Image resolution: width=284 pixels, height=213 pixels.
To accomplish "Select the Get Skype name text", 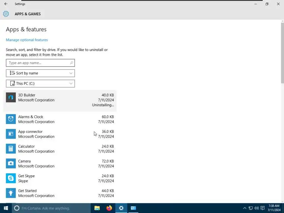I will 26,176.
